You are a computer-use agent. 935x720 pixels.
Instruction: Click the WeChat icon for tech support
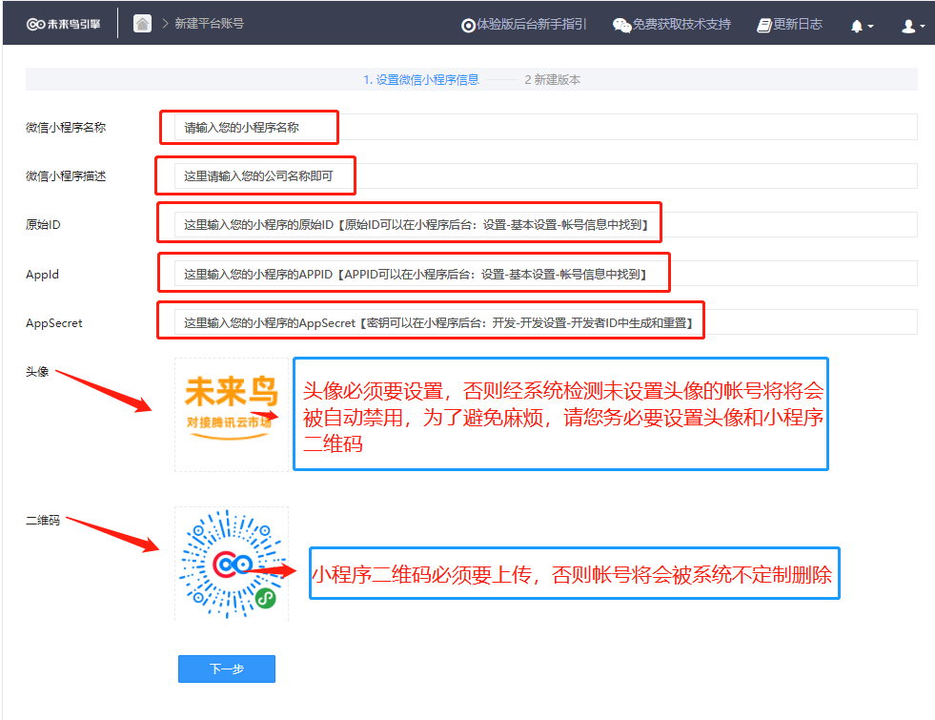coord(622,25)
